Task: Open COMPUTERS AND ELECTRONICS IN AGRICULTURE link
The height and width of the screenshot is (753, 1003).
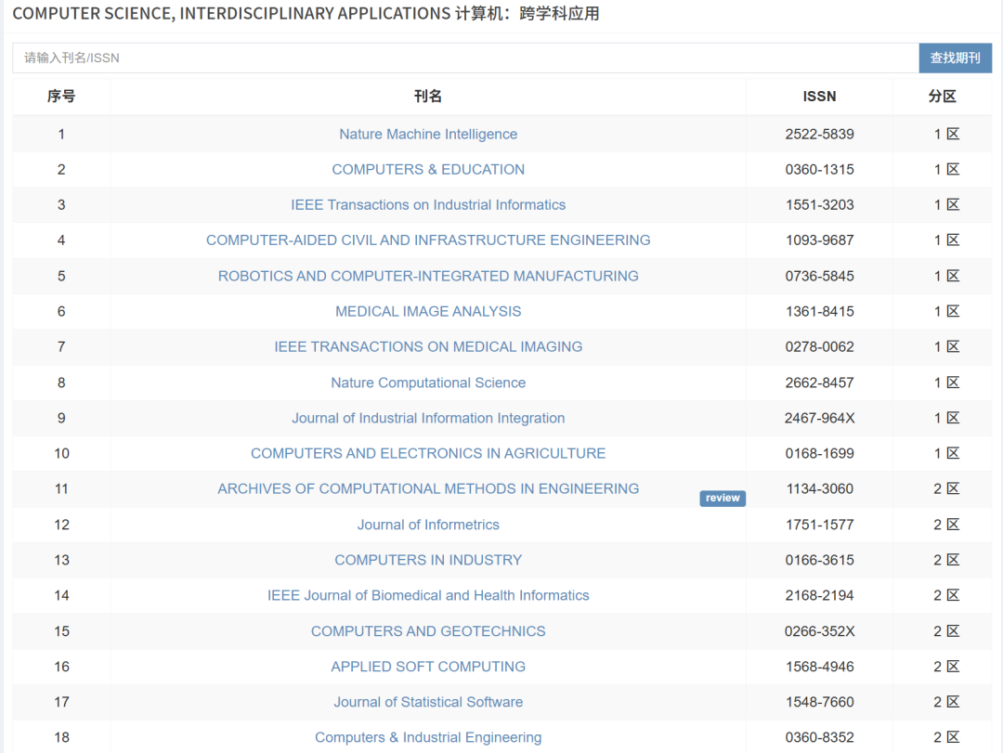Action: pos(428,453)
